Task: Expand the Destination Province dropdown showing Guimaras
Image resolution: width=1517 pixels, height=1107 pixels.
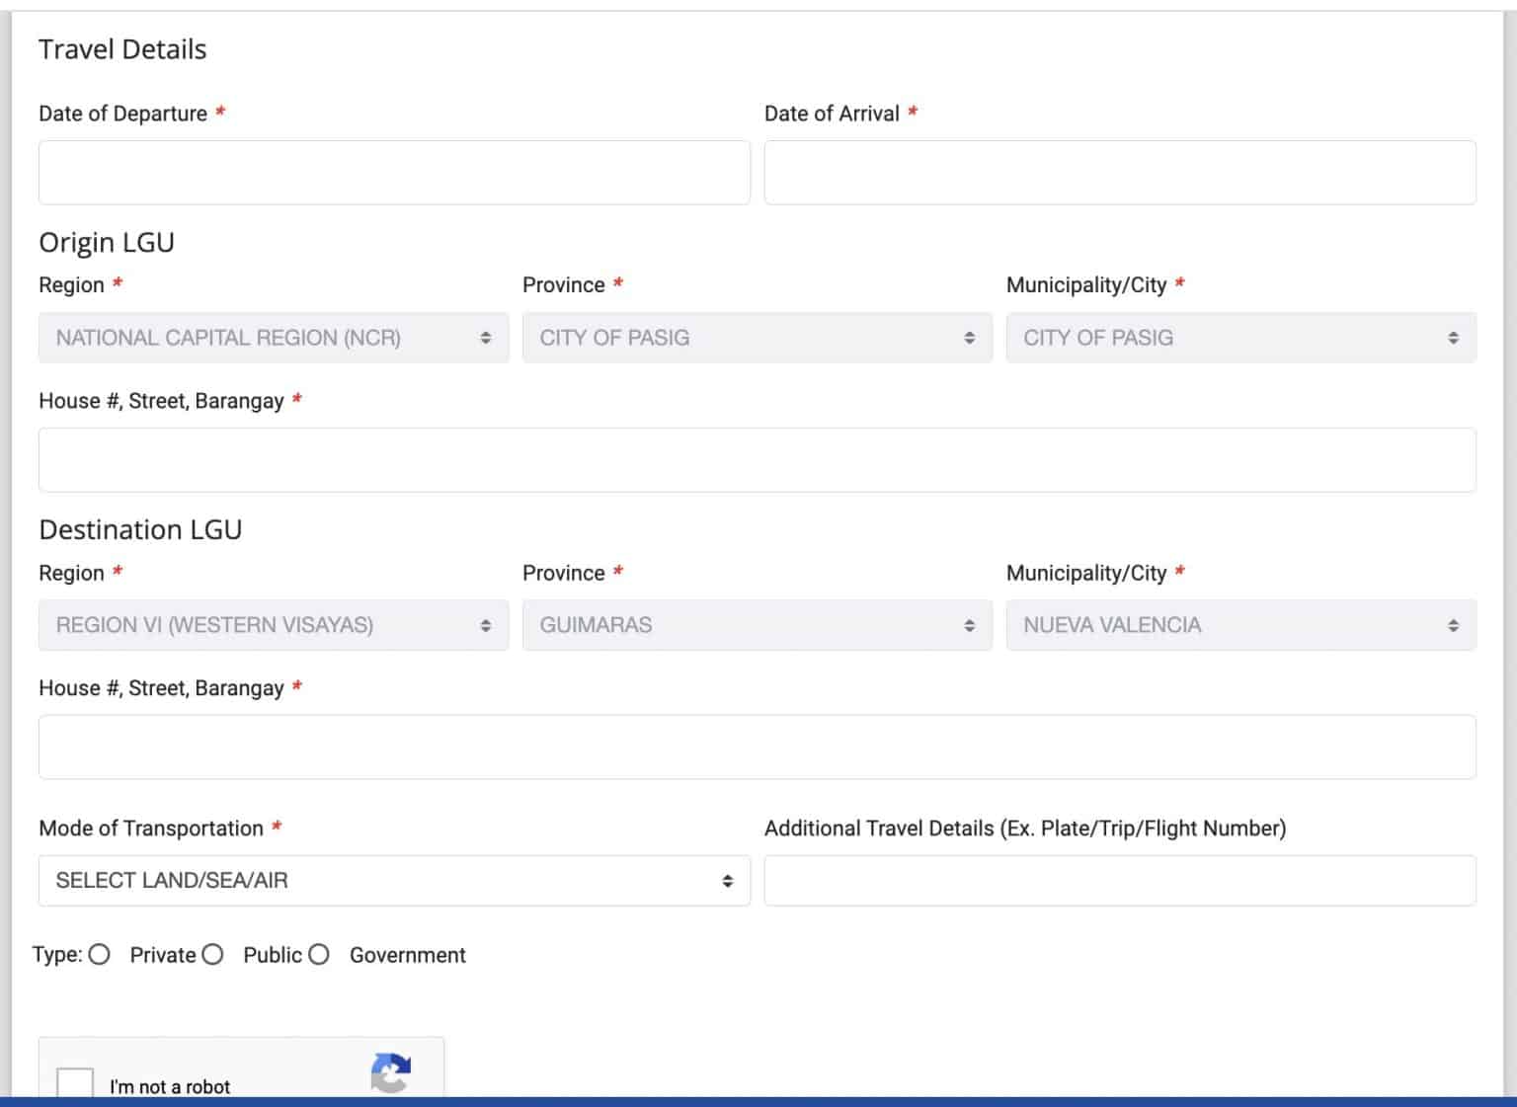Action: 757,625
